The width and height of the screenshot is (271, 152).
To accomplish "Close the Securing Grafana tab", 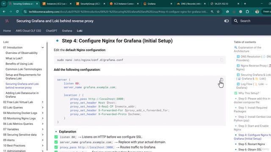I will [37, 4].
